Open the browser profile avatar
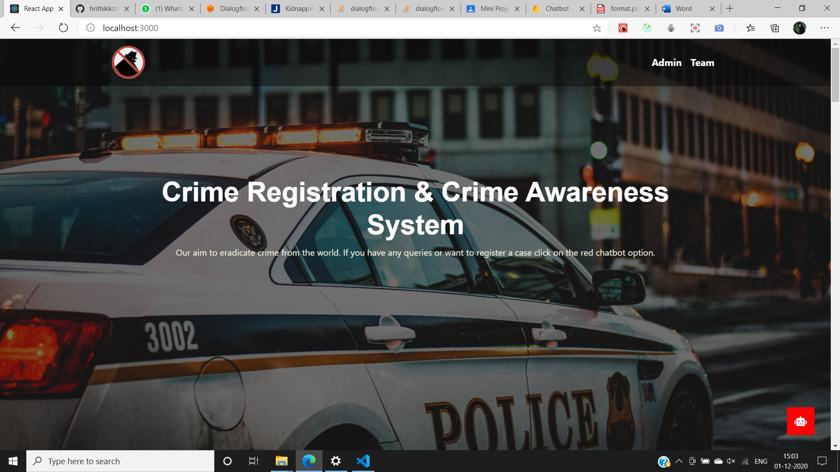840x472 pixels. (800, 28)
